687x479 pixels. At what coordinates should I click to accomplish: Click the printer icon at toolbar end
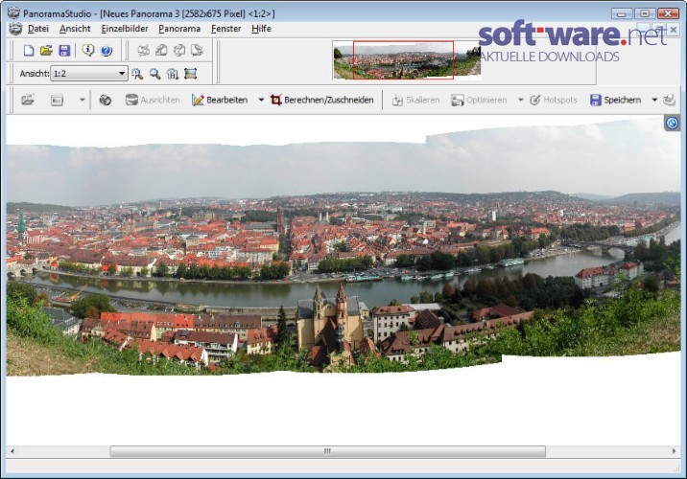coord(669,100)
